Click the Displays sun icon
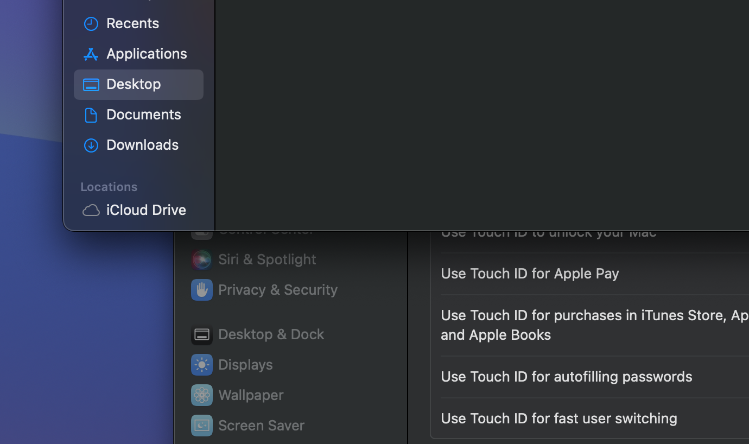This screenshot has height=444, width=749. pos(201,365)
